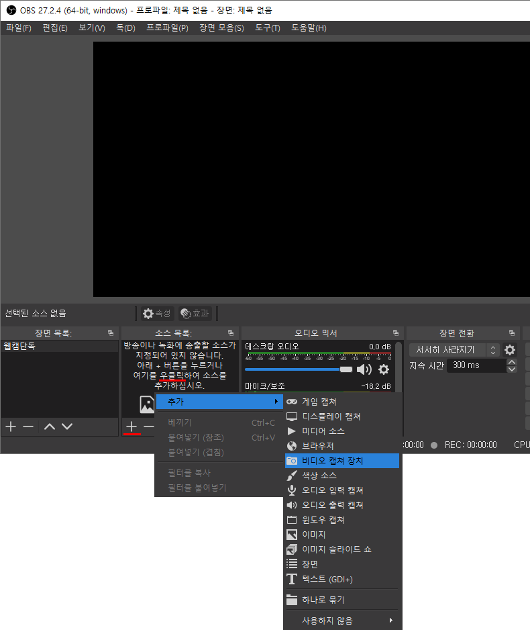Open the 도움말(H) menu
This screenshot has width=530, height=630.
click(x=309, y=28)
